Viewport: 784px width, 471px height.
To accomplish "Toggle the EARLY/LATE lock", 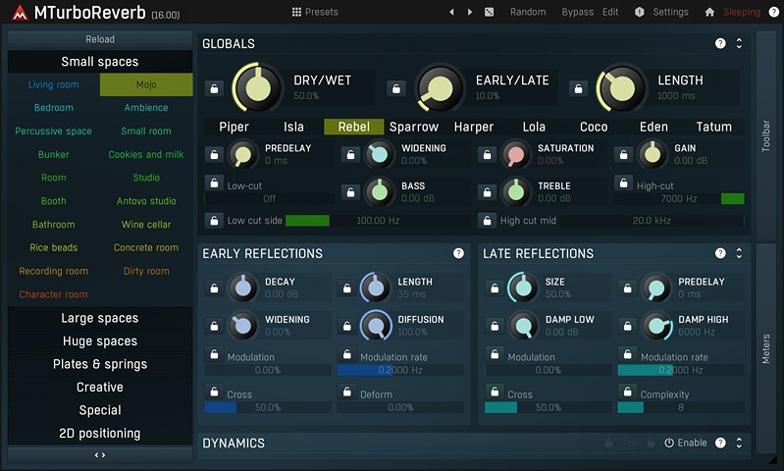I will coord(396,88).
